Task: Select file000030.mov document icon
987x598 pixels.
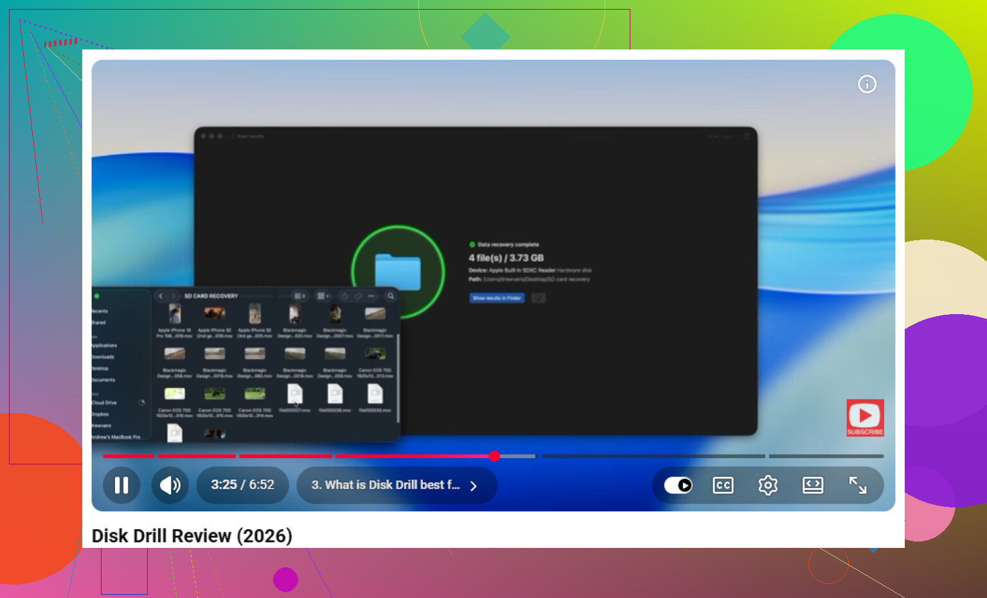Action: (375, 394)
